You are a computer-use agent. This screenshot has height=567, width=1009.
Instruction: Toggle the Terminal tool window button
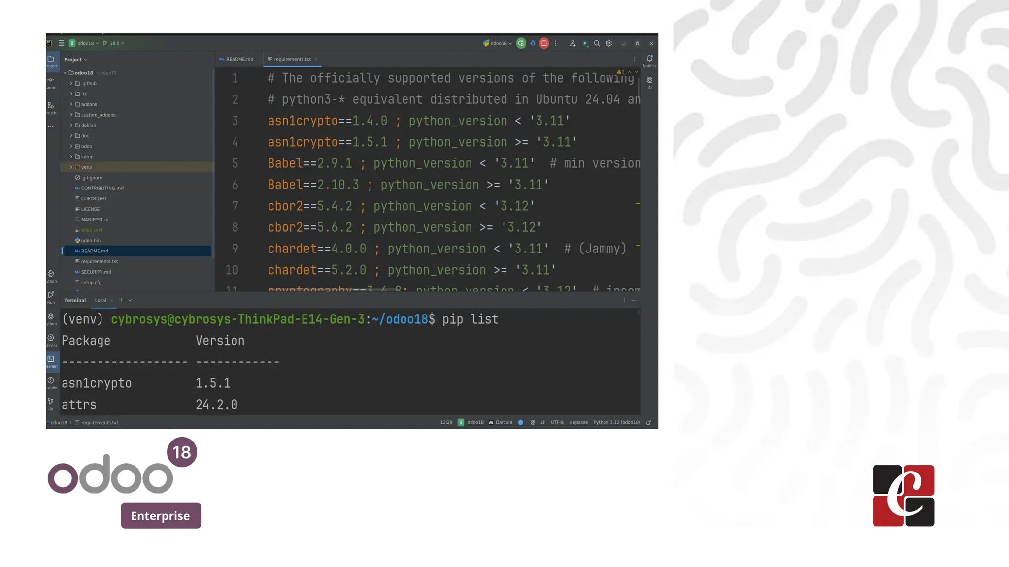(51, 360)
